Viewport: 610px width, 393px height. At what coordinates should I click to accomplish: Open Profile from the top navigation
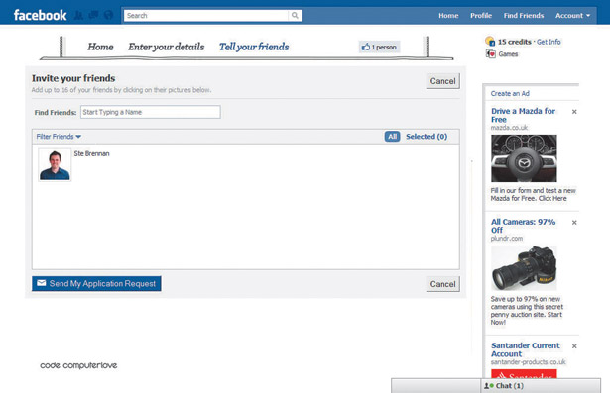click(x=481, y=16)
